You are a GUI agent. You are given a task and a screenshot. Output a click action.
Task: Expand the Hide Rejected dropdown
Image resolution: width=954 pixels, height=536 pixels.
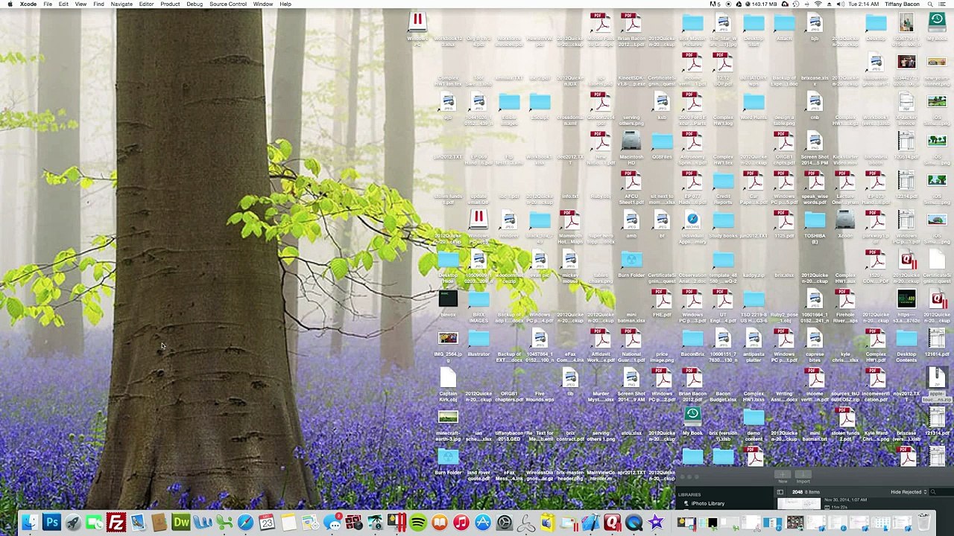point(909,492)
